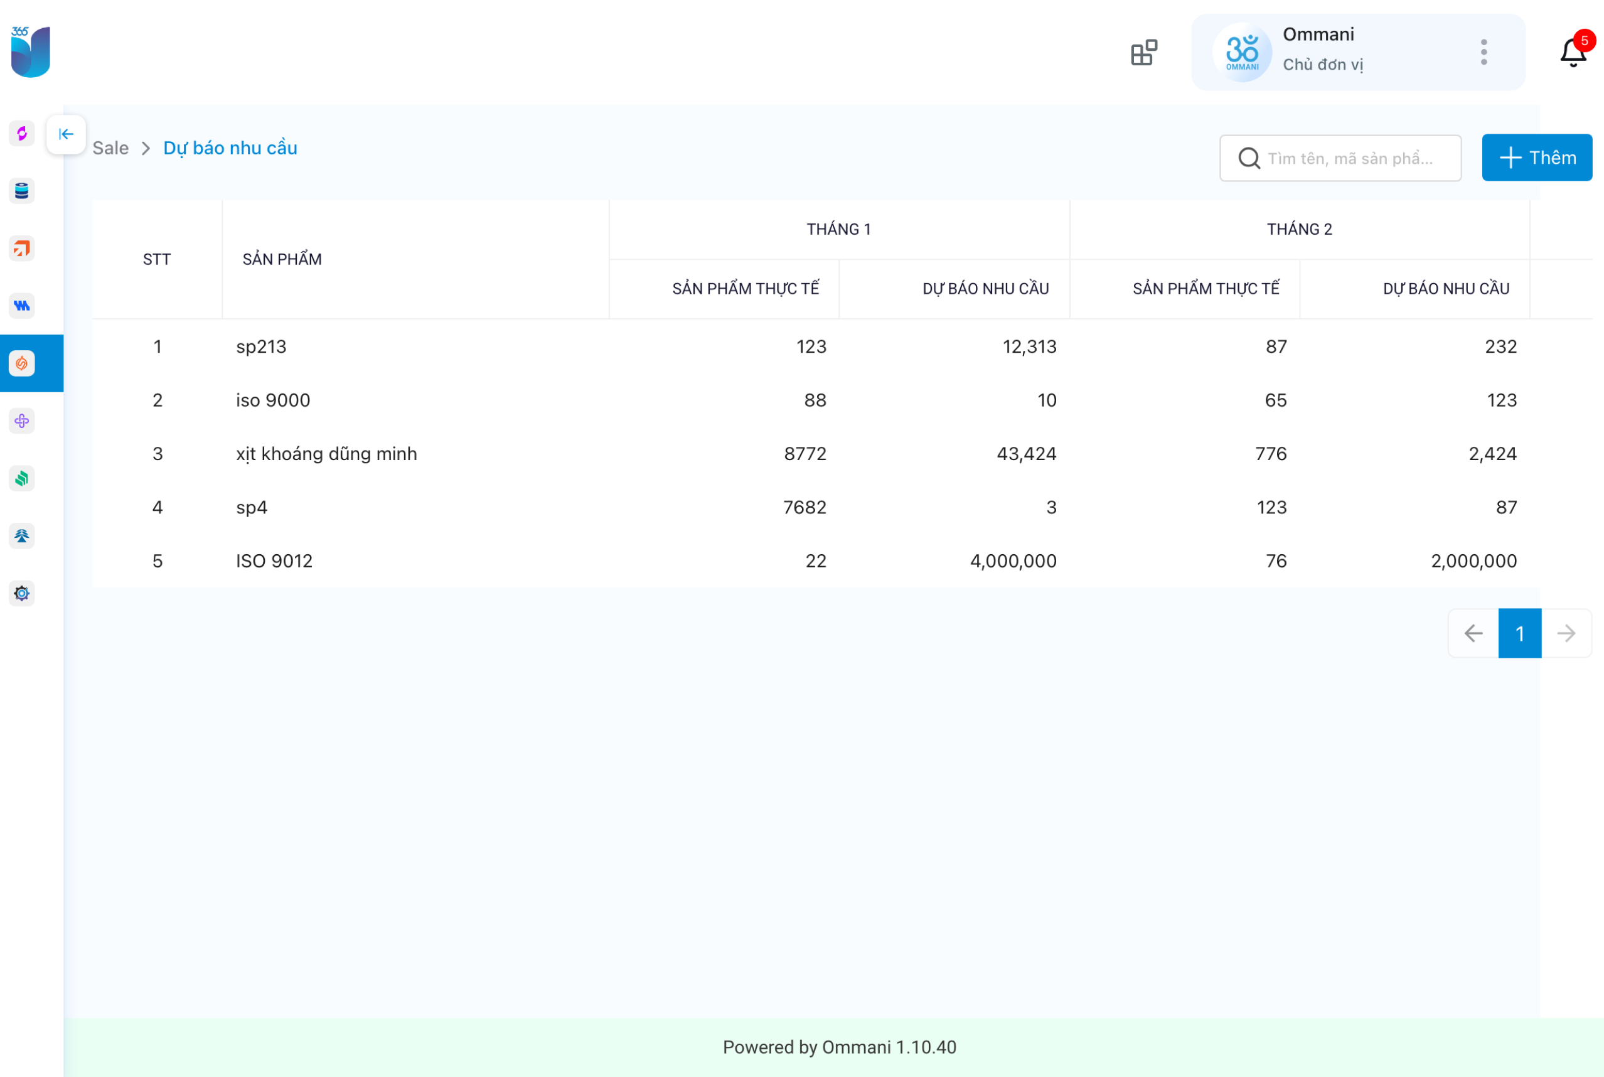Select page 1 in pagination
Image resolution: width=1604 pixels, height=1077 pixels.
coord(1519,633)
